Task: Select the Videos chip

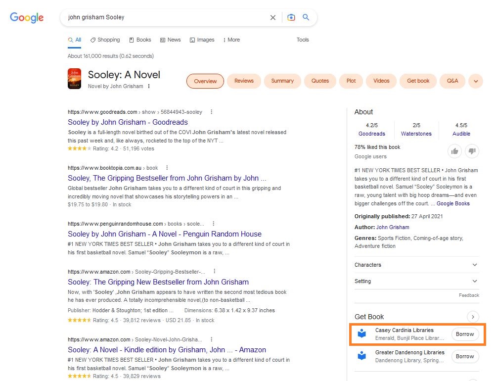Action: (x=381, y=81)
